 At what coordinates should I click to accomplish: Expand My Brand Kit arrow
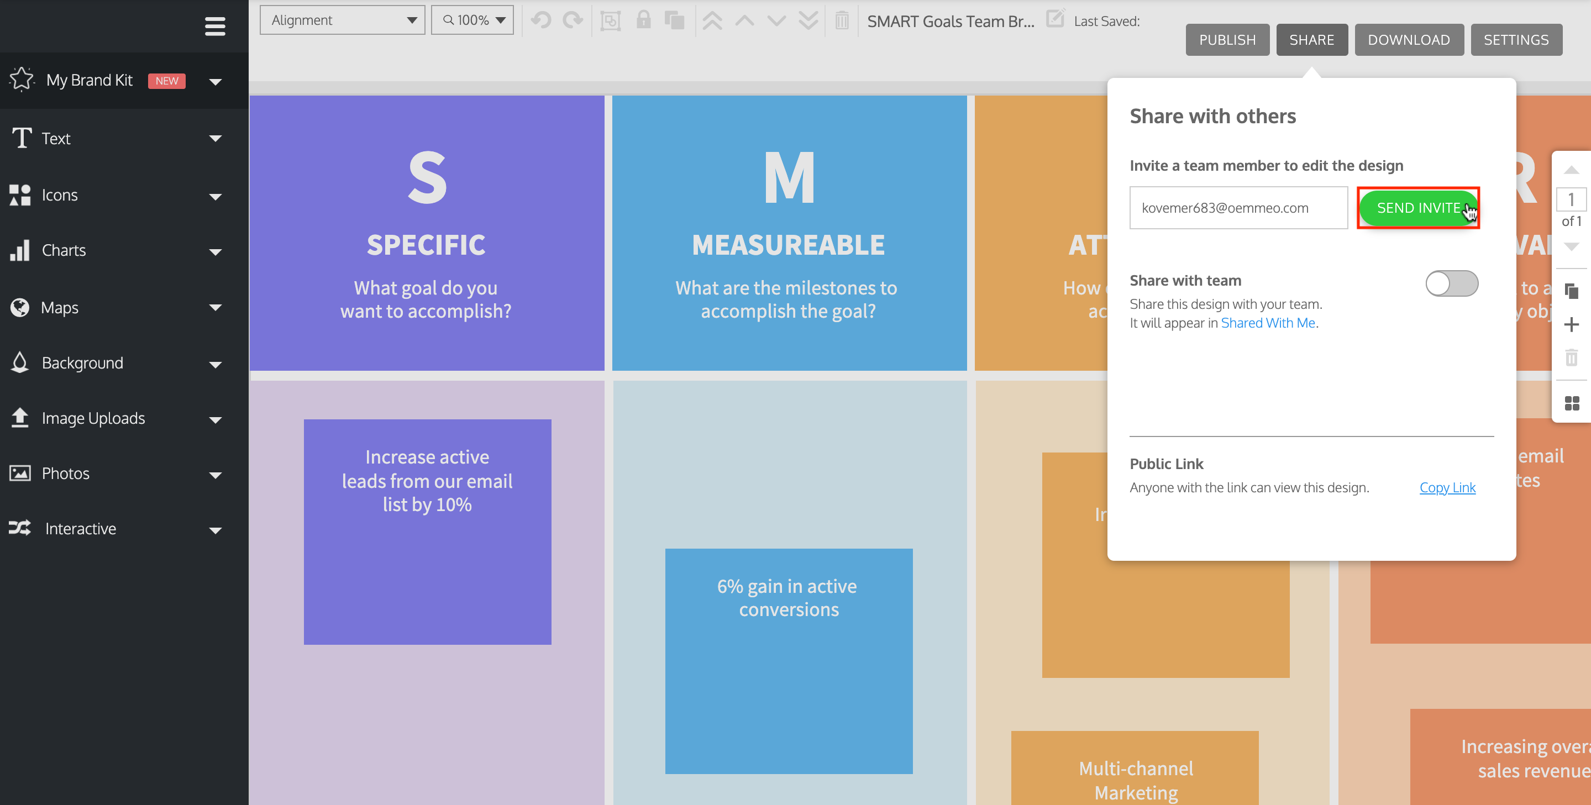216,81
